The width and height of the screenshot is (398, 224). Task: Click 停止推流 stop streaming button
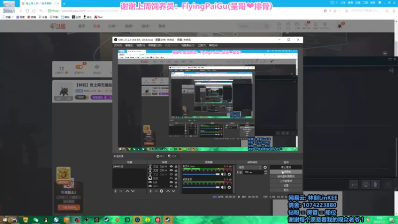point(286,167)
